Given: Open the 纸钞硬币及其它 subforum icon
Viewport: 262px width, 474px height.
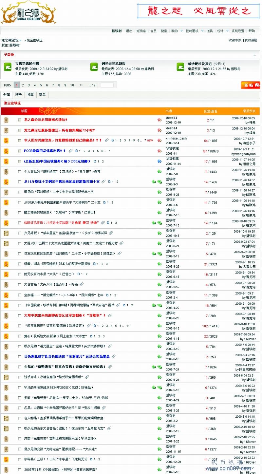Looking at the screenshot, I should [x=180, y=67].
